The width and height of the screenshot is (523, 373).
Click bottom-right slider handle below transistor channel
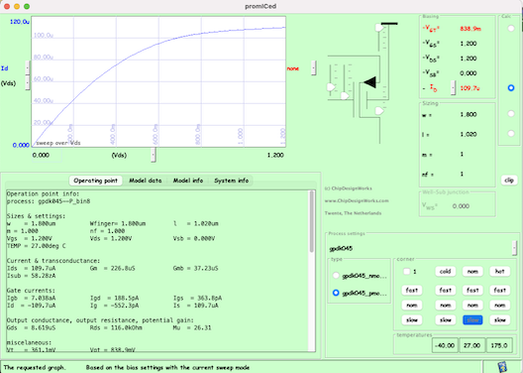pos(379,111)
